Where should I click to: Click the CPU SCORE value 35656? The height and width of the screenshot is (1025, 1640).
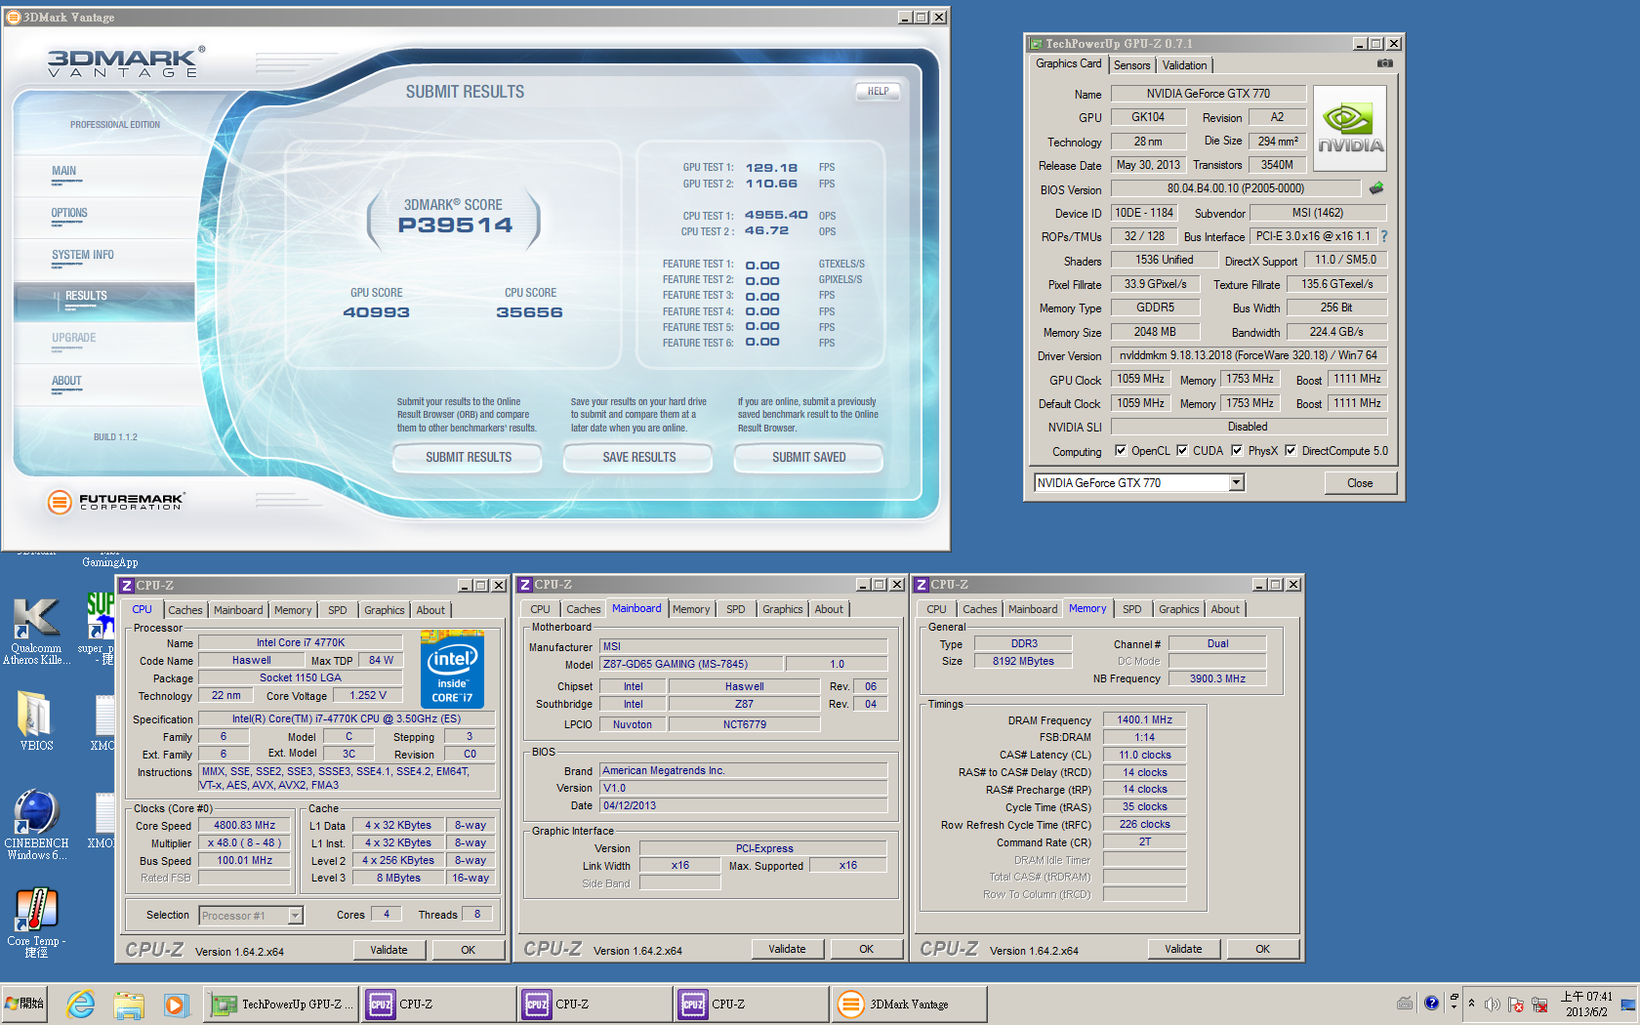(x=529, y=312)
